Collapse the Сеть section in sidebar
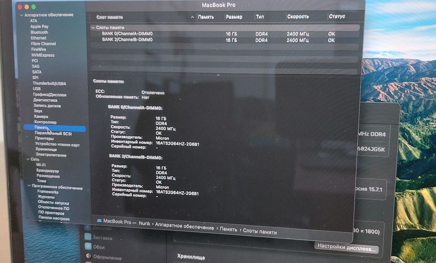 click(28, 159)
